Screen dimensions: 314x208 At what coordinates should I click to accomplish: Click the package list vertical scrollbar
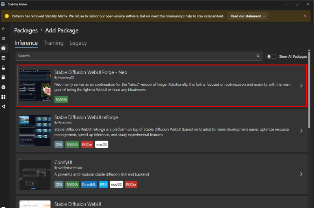pyautogui.click(x=309, y=89)
